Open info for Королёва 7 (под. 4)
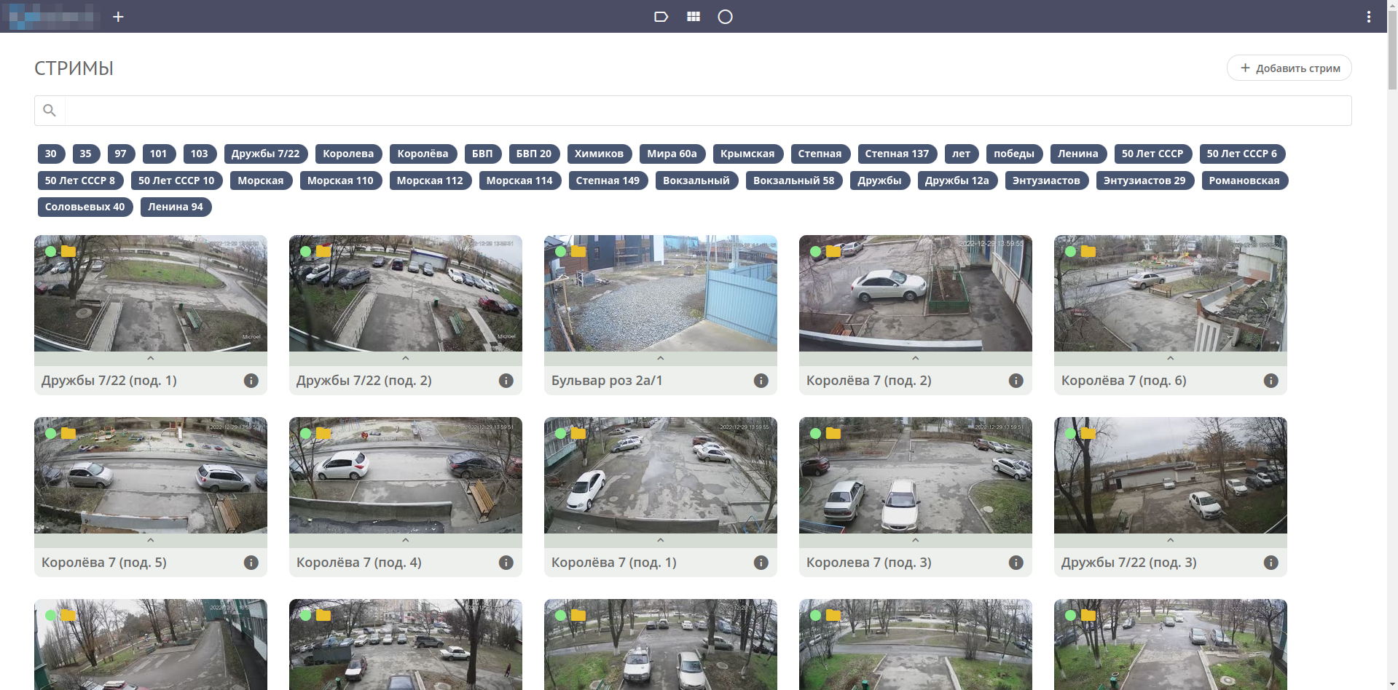 (x=506, y=563)
